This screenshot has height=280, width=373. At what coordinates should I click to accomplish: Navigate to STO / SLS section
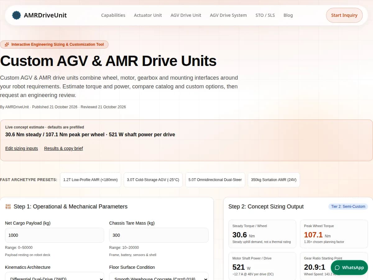tap(265, 15)
